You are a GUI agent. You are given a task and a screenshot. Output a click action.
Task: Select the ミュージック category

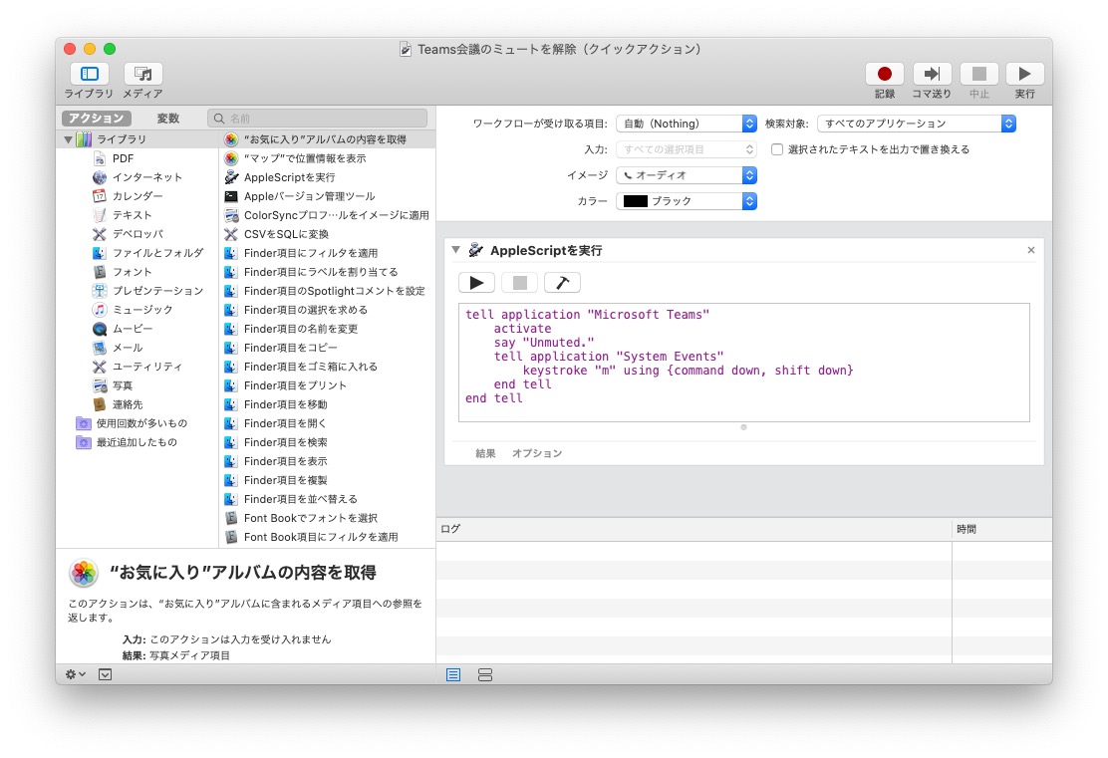(138, 310)
